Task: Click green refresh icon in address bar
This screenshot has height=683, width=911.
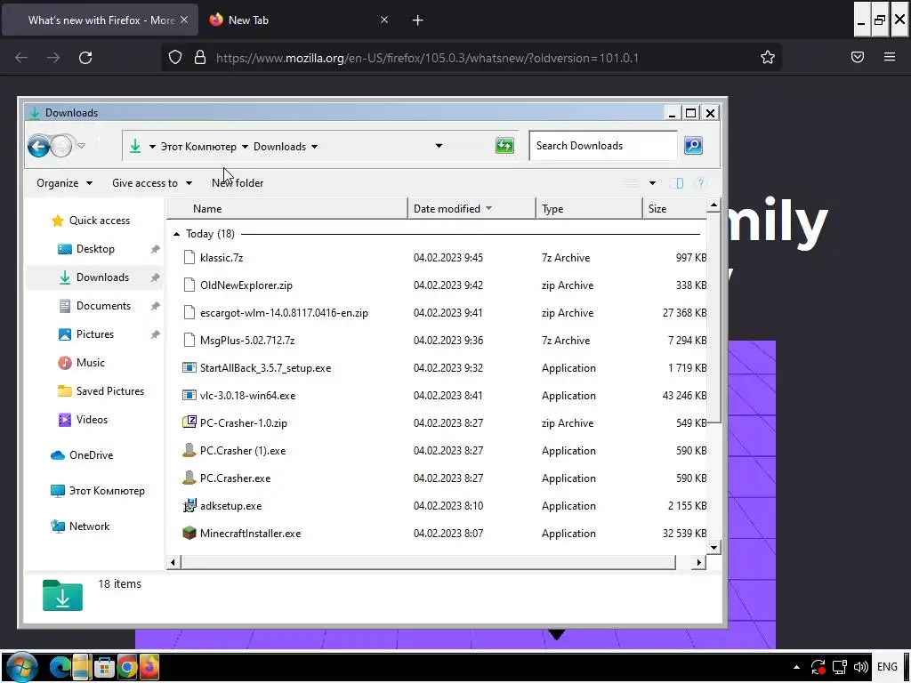Action: pos(505,146)
